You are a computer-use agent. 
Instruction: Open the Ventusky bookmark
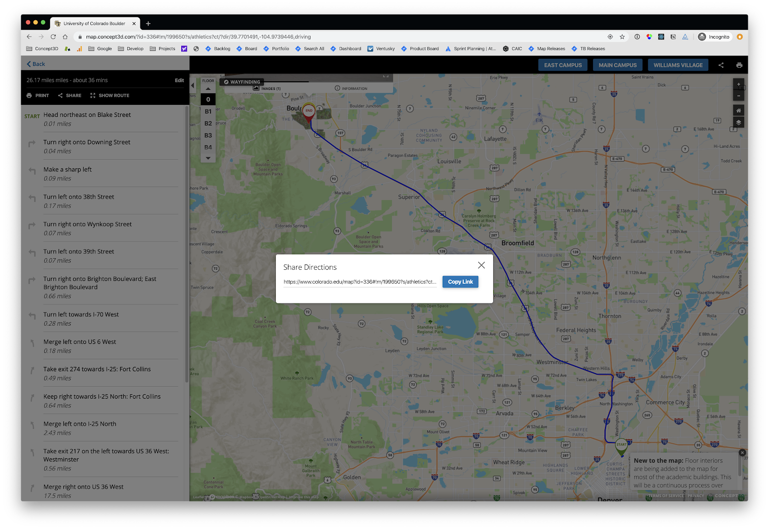coord(381,49)
